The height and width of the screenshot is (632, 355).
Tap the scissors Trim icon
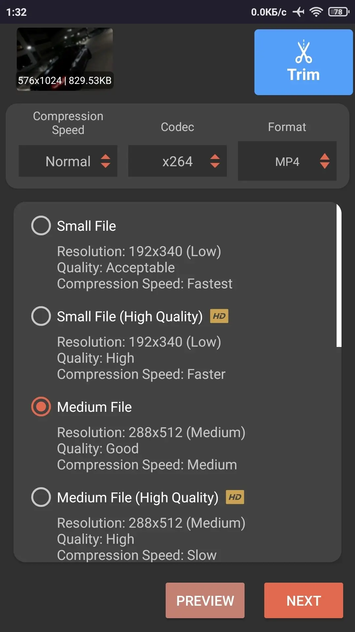[x=303, y=52]
